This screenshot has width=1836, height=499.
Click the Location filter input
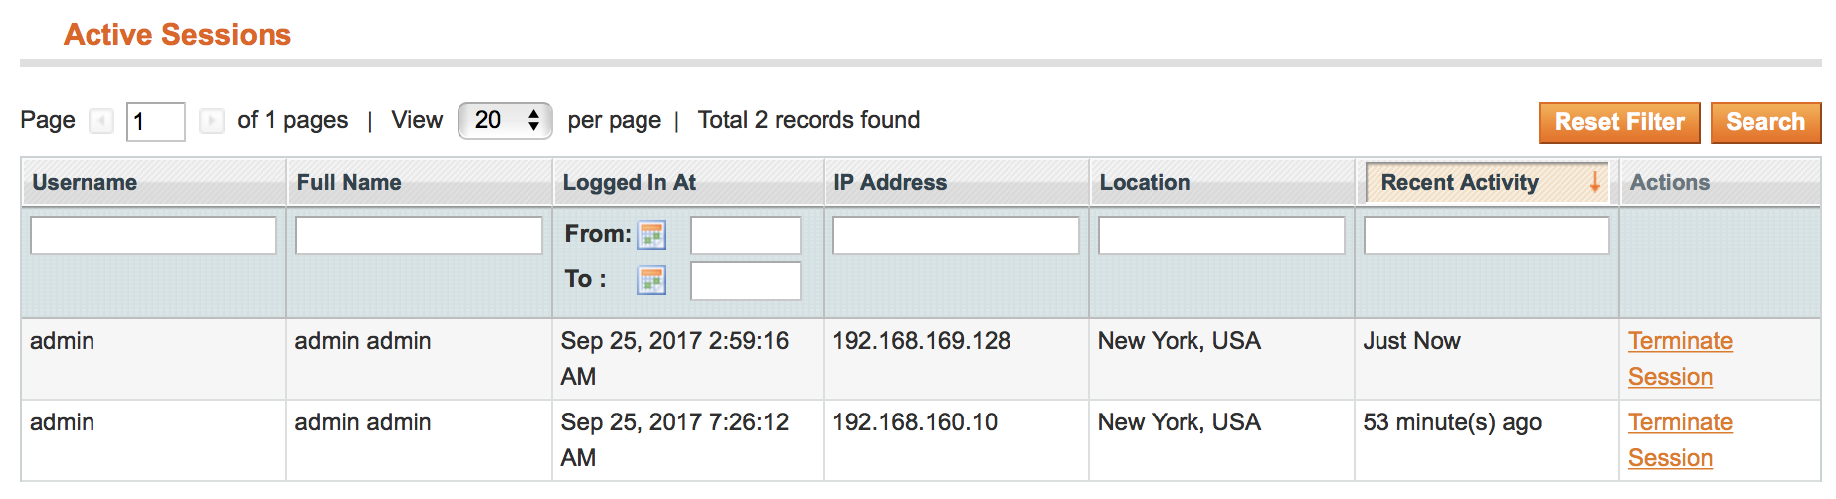point(1221,236)
